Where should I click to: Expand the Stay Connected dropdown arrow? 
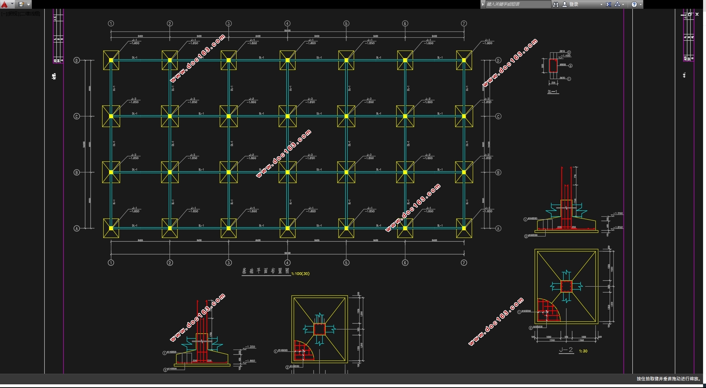coord(623,4)
